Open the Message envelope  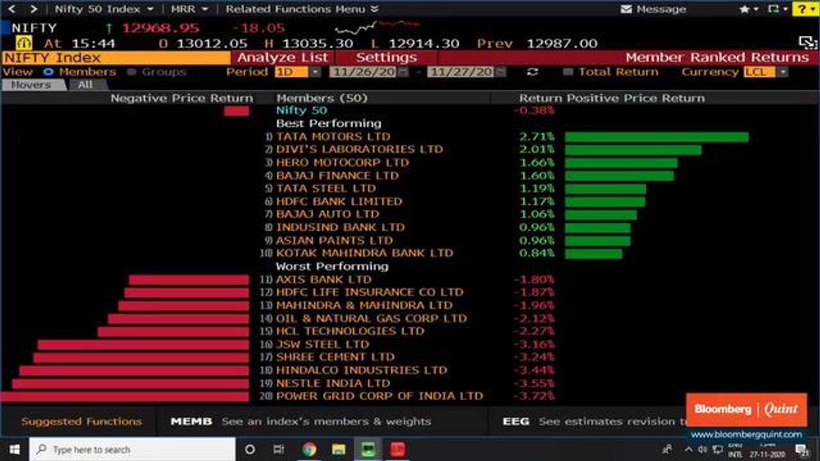coord(653,9)
